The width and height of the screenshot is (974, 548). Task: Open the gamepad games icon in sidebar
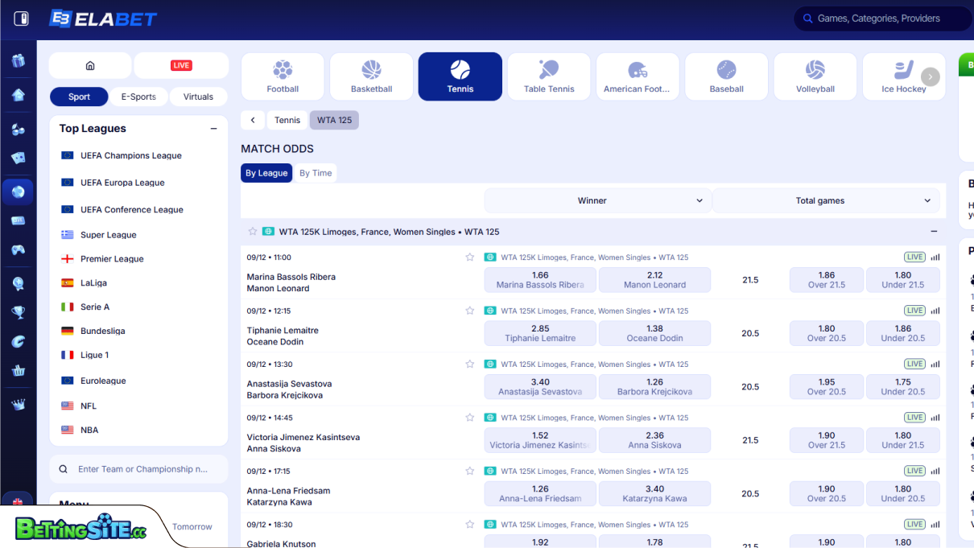[18, 250]
